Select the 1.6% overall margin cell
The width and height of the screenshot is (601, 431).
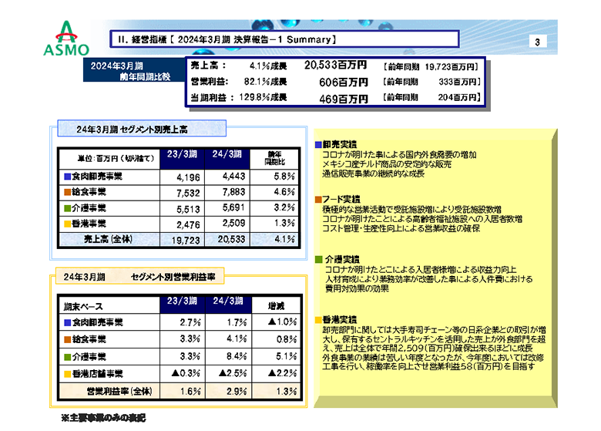coord(183,392)
